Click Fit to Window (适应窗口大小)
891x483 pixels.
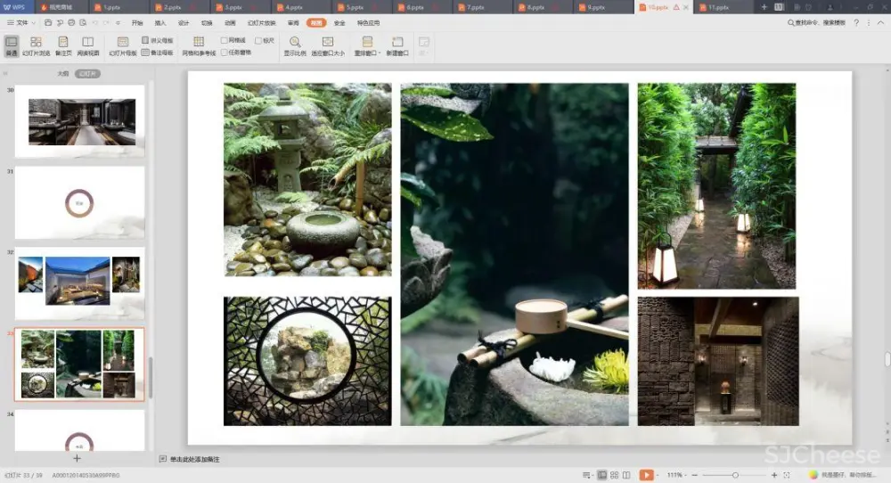coord(328,46)
